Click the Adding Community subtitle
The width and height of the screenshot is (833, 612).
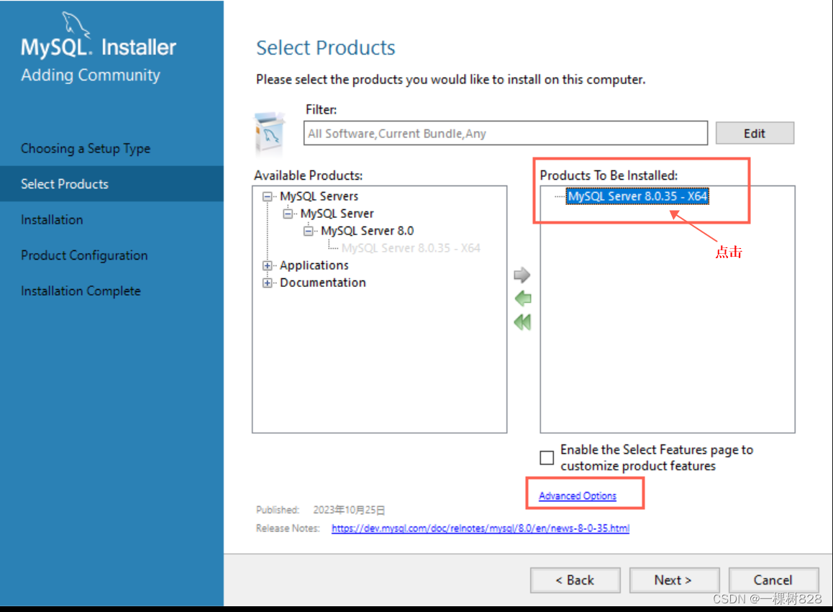[91, 75]
